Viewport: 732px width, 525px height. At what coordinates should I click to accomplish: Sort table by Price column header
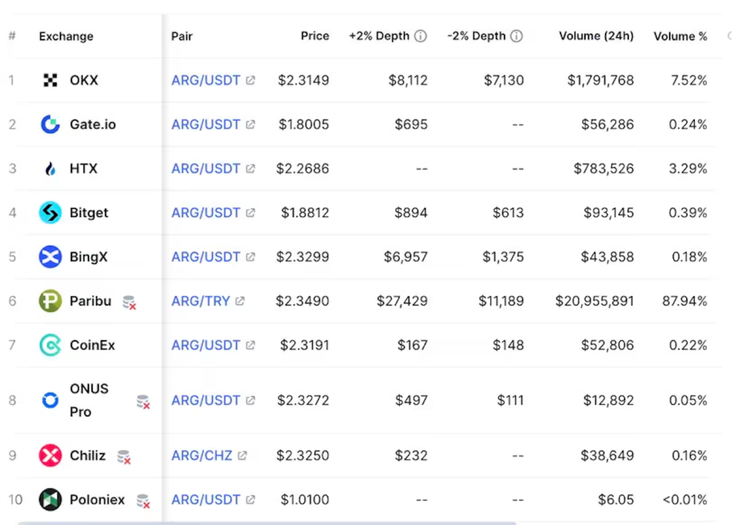click(315, 36)
